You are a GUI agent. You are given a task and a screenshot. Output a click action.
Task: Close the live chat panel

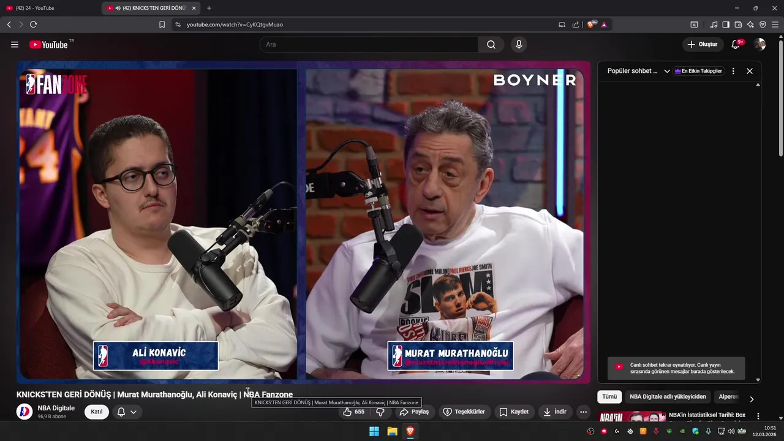[750, 71]
